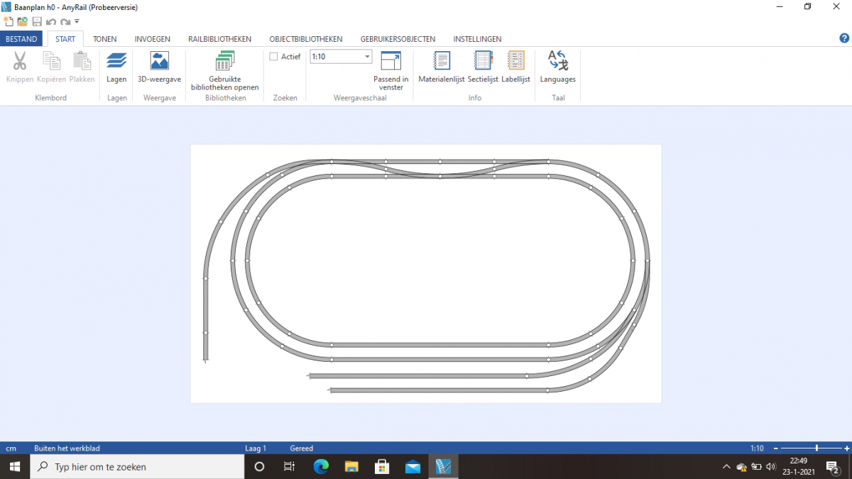Open the RAILBIBLIOTHEKEN tab
This screenshot has width=852, height=479.
point(219,39)
